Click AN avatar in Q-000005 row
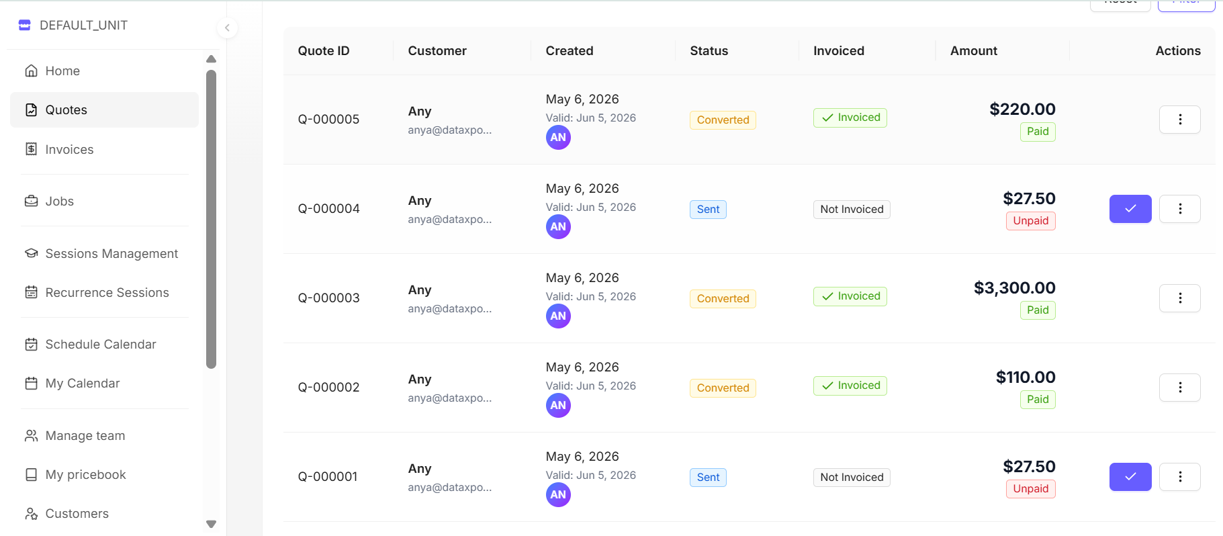The height and width of the screenshot is (536, 1223). pos(558,138)
